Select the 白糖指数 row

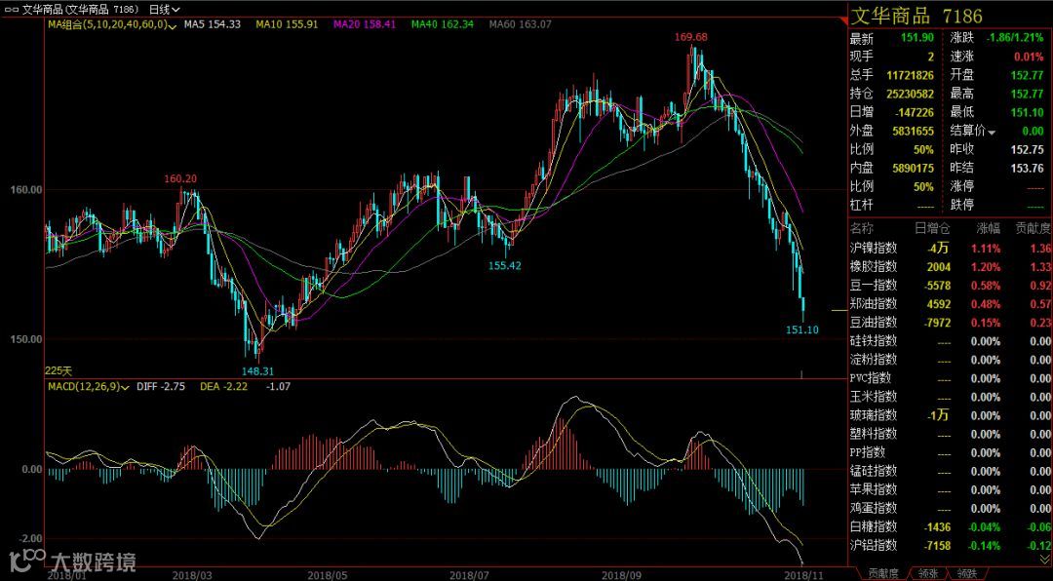coord(950,527)
